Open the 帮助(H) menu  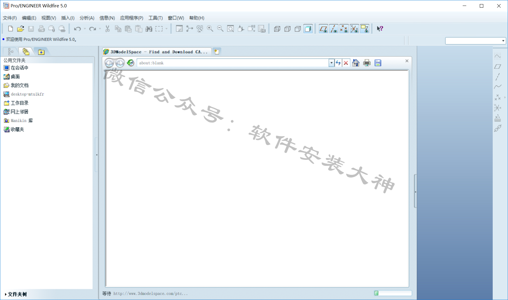click(196, 18)
